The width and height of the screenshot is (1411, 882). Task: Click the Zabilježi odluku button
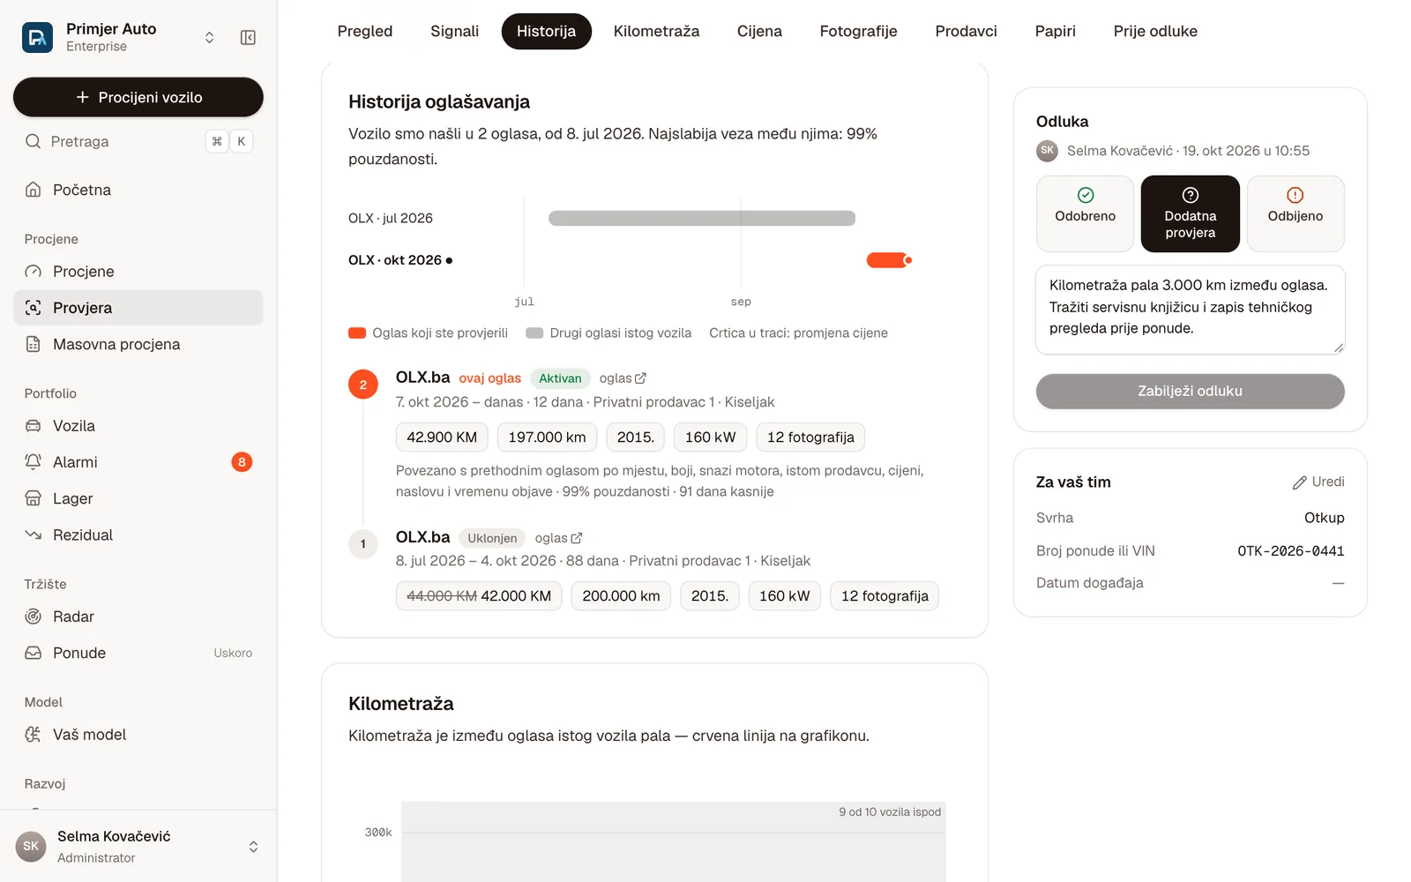point(1190,391)
